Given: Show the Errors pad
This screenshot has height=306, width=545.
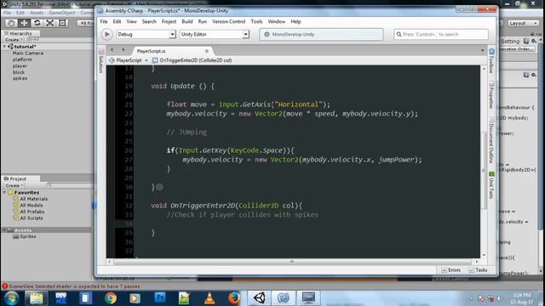Looking at the screenshot, I should coord(451,270).
